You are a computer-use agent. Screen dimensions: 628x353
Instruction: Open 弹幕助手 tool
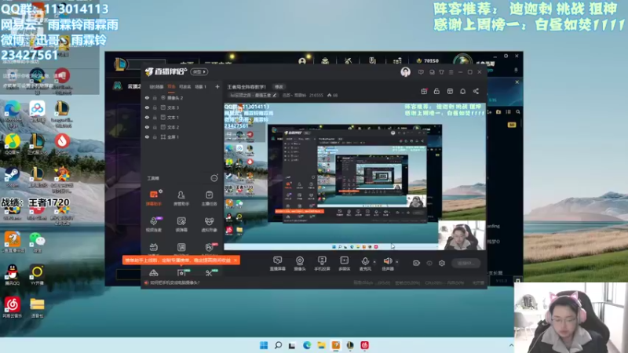point(153,198)
